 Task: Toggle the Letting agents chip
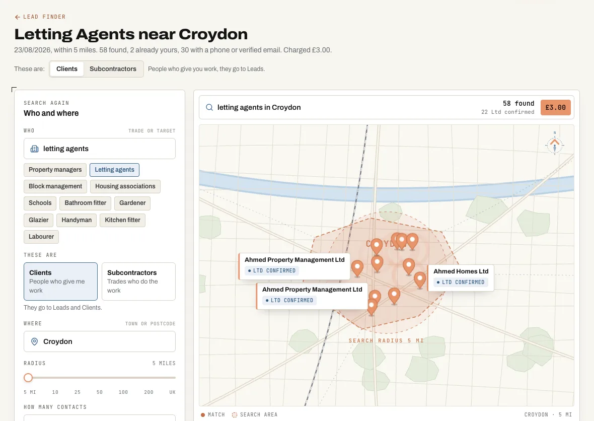[114, 170]
